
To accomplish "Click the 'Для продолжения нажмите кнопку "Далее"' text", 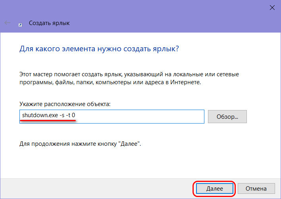I will 80,144.
